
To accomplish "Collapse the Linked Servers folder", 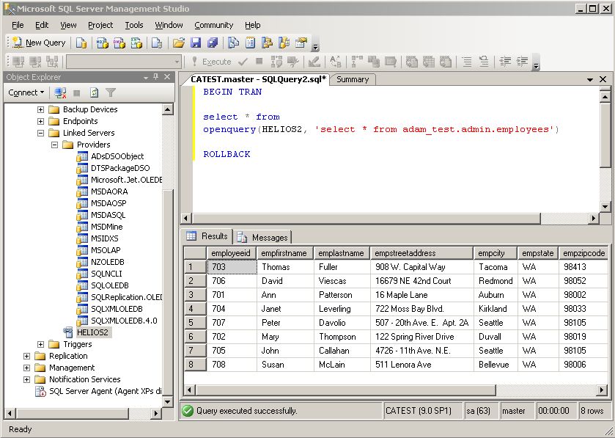I will (40, 133).
